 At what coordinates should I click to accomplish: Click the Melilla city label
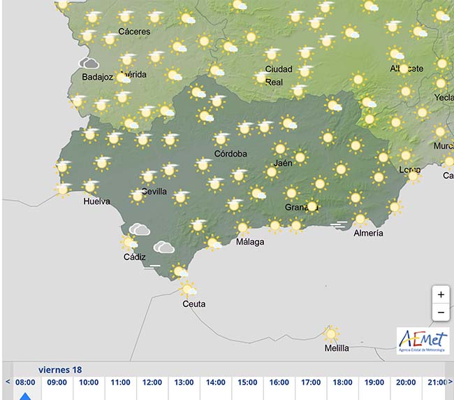337,348
